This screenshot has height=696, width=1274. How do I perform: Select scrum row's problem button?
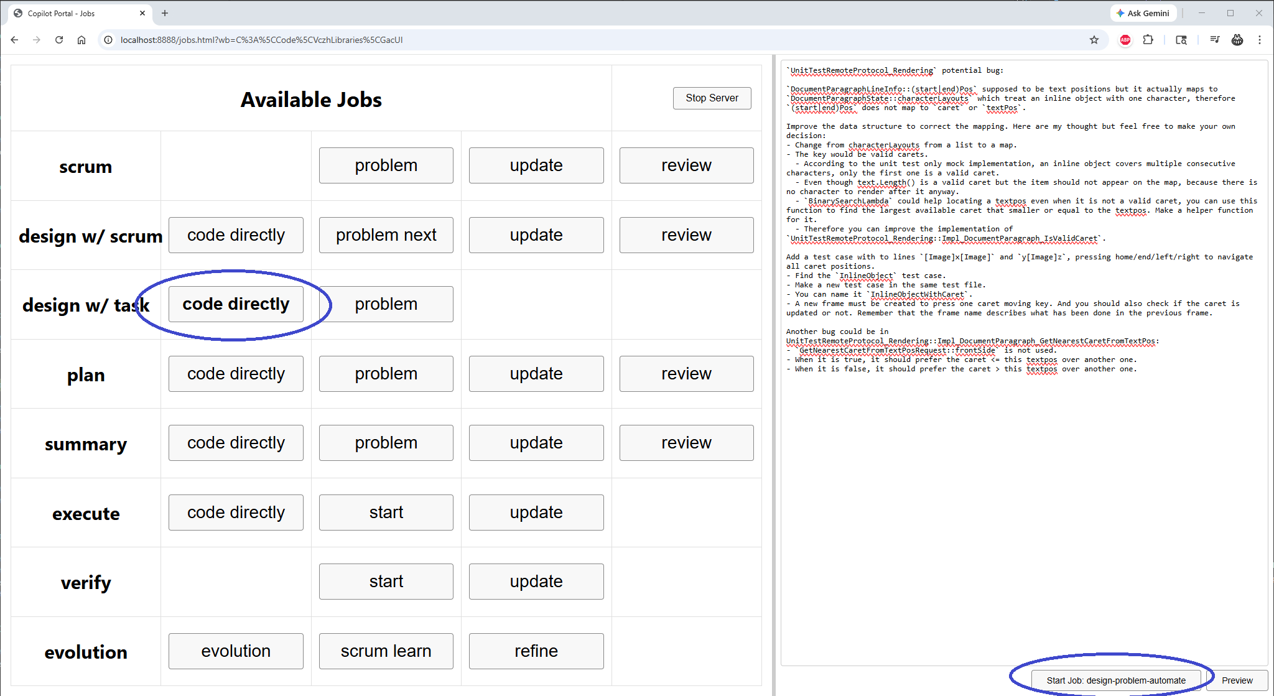point(386,165)
